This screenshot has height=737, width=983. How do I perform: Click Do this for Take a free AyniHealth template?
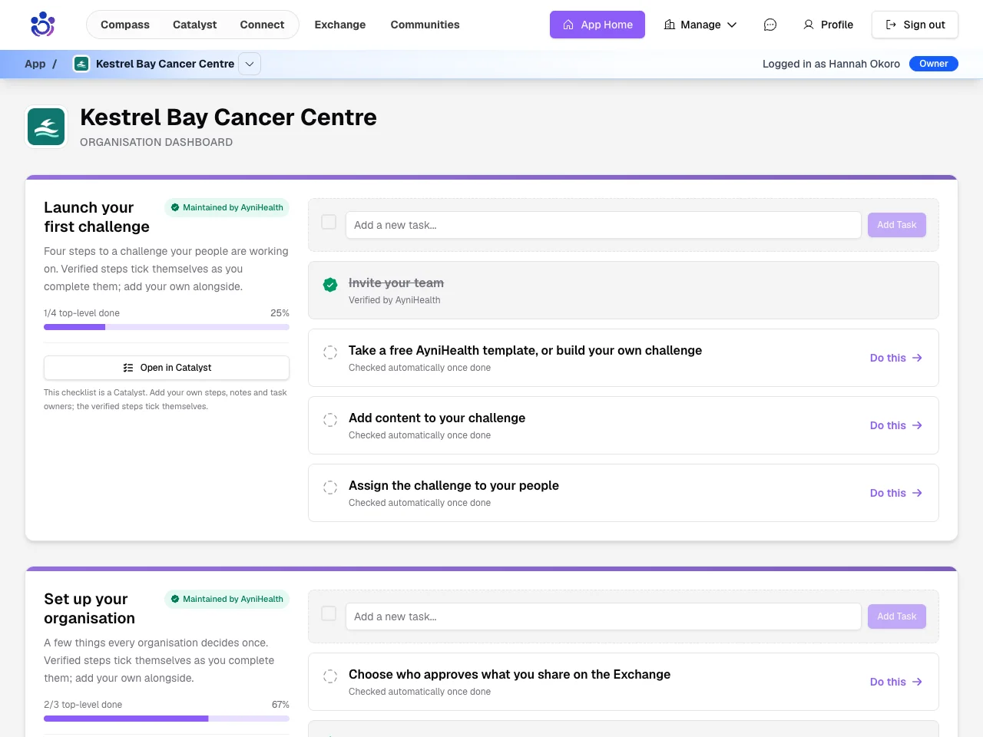pyautogui.click(x=896, y=358)
